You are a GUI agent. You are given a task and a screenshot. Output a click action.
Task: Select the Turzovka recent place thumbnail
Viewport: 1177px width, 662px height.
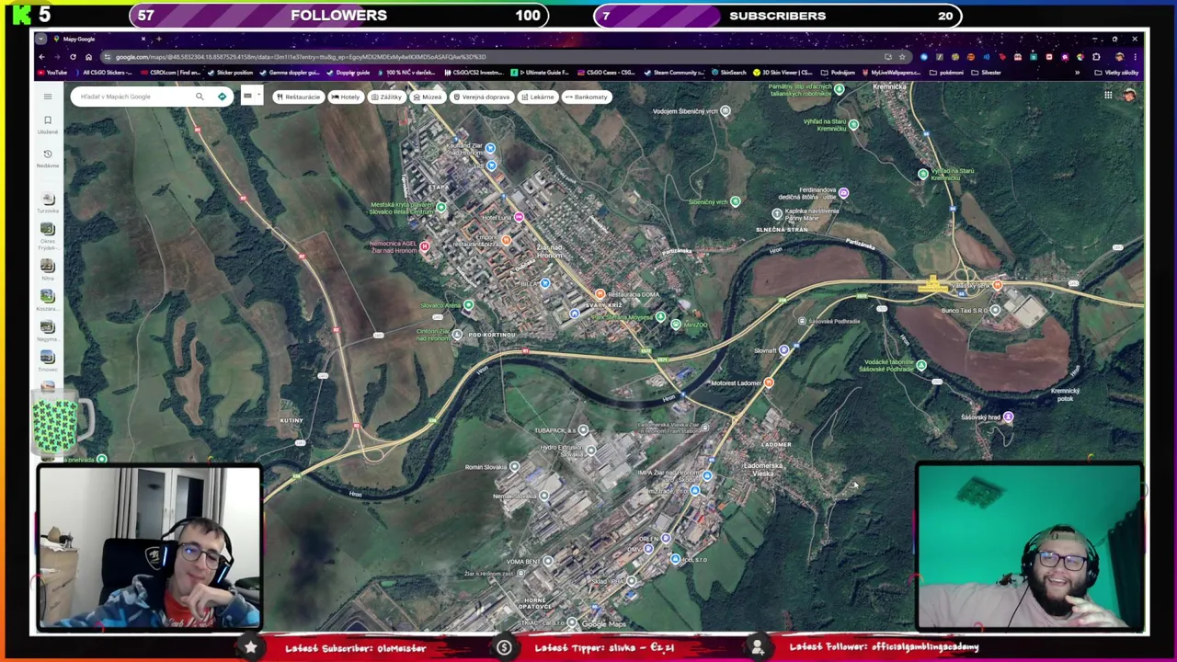pos(48,199)
